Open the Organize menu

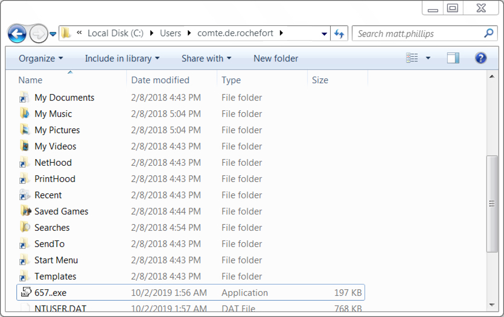41,58
